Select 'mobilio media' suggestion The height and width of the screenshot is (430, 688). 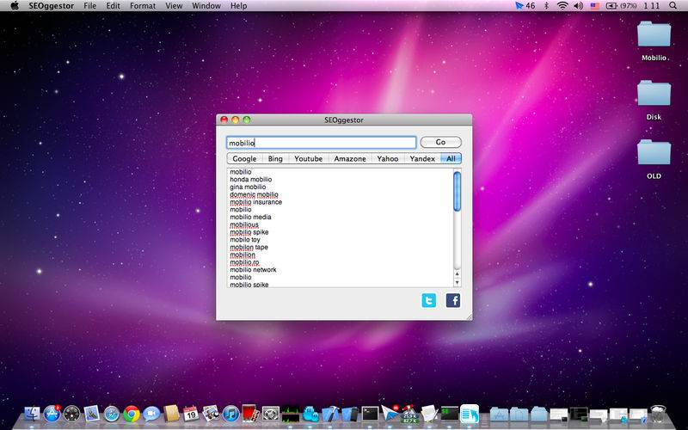250,217
